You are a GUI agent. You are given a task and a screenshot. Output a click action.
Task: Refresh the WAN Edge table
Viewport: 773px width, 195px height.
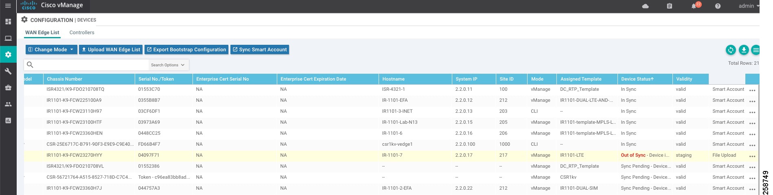731,50
